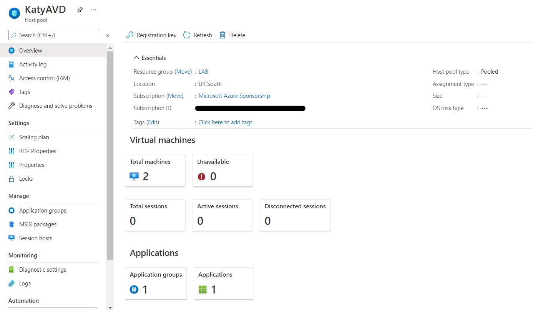Select Access control (IAM)
The height and width of the screenshot is (310, 533).
pyautogui.click(x=45, y=78)
